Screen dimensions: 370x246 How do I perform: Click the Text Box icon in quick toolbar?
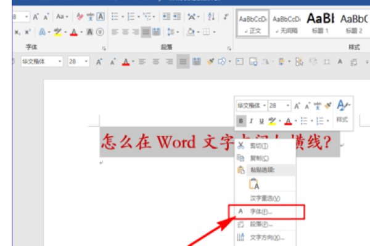coord(239,61)
